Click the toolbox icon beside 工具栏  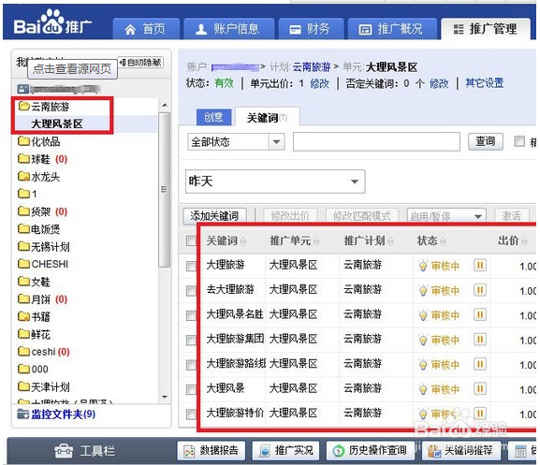click(x=64, y=451)
